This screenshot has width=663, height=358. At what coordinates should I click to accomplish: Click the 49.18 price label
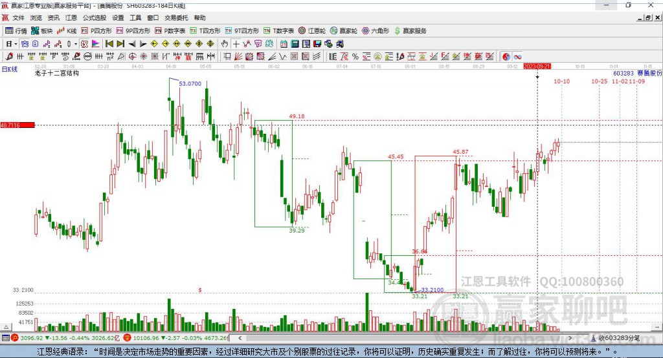297,116
